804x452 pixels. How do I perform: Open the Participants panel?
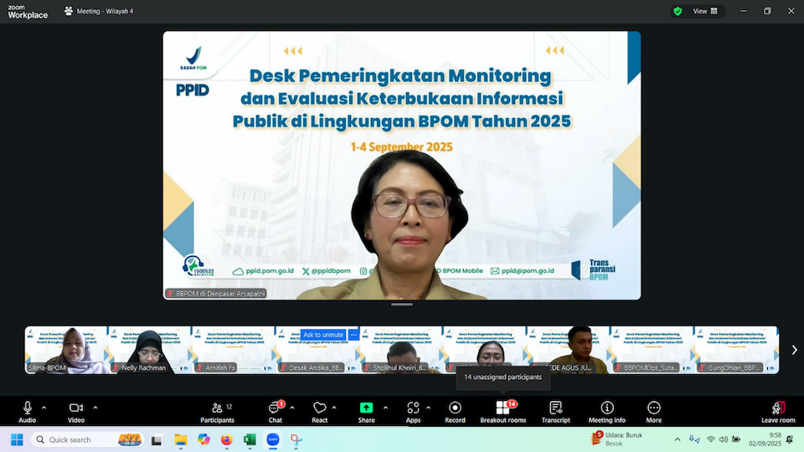tap(218, 412)
